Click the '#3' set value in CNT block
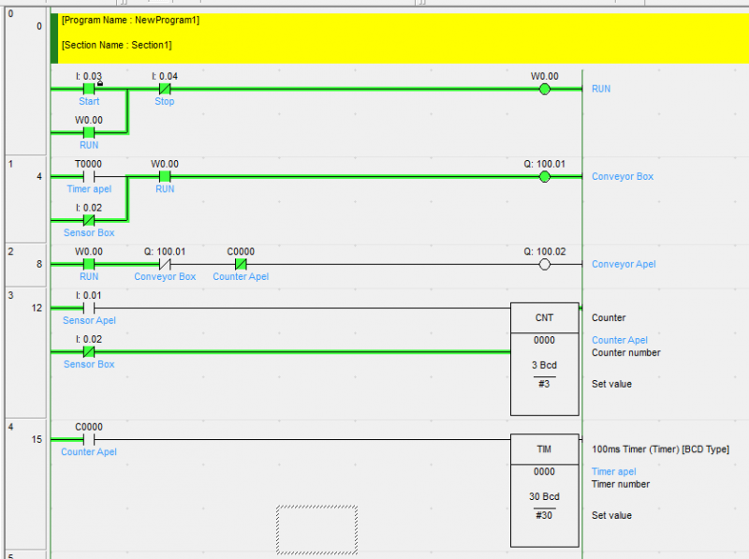 tap(545, 384)
